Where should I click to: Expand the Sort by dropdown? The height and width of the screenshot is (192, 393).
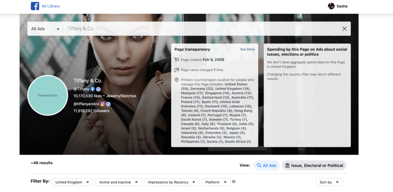(329, 182)
